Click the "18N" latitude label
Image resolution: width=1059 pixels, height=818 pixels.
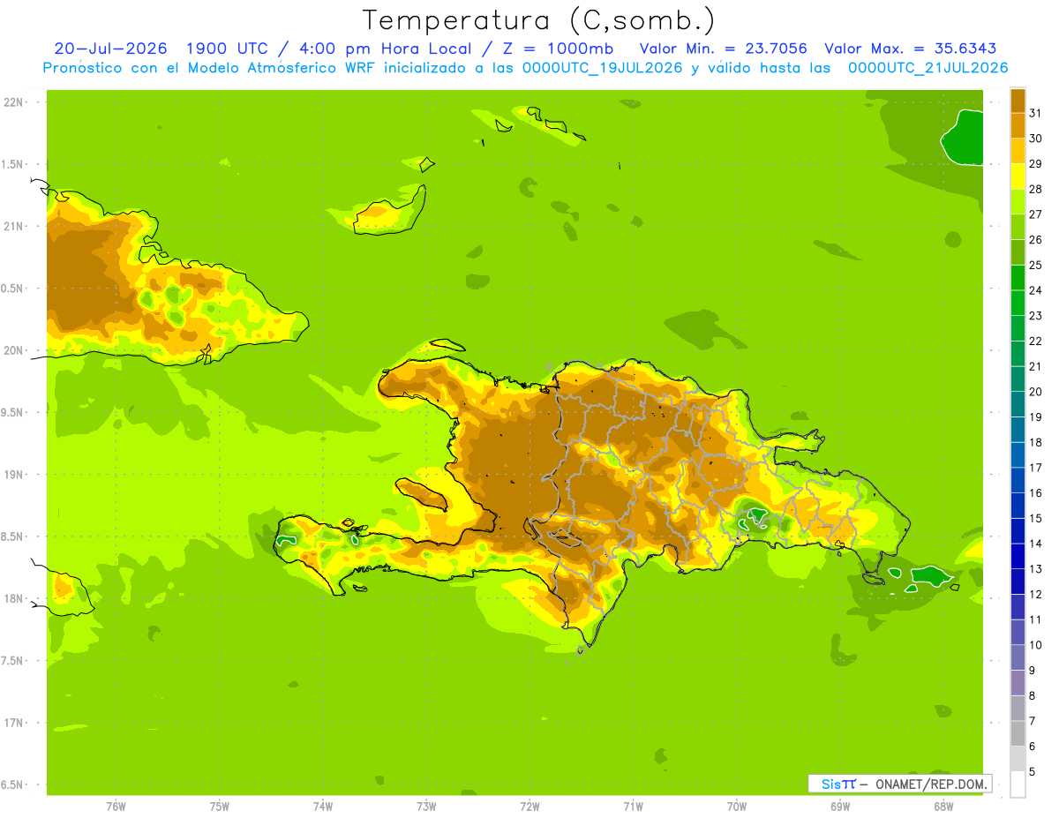pos(13,598)
